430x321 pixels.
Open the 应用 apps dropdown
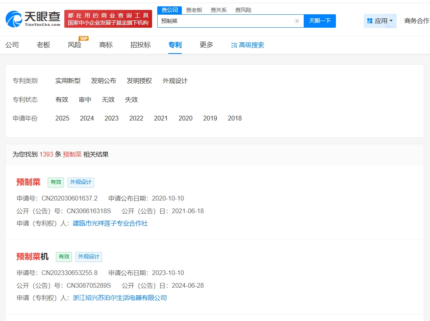pos(380,21)
